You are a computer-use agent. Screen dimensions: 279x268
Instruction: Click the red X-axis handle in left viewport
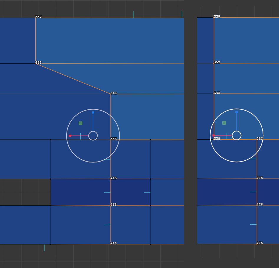click(x=70, y=136)
